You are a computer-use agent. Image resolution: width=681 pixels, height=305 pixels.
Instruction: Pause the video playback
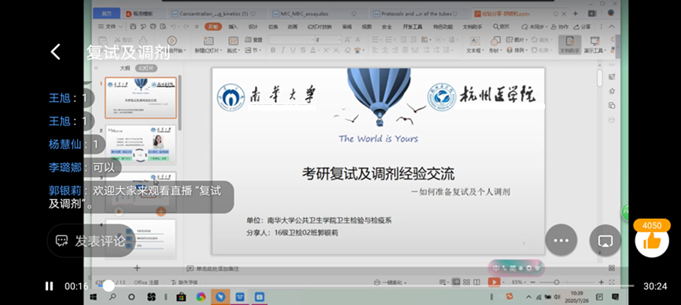[49, 286]
